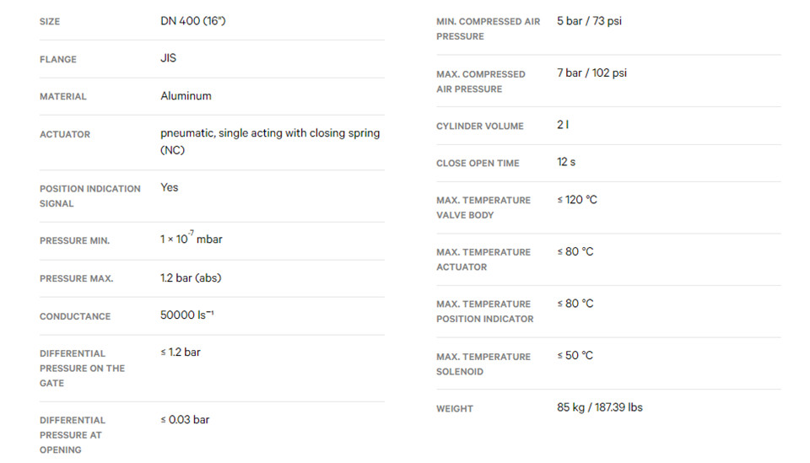This screenshot has width=810, height=463.
Task: Select the 1 × 10⁻⁷ mbar pressure value
Action: click(192, 239)
